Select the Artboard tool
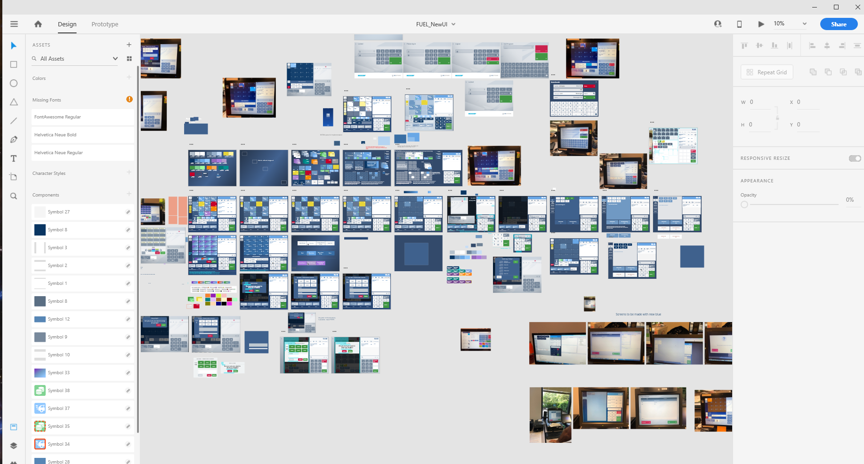Viewport: 864px width, 464px height. click(x=14, y=177)
